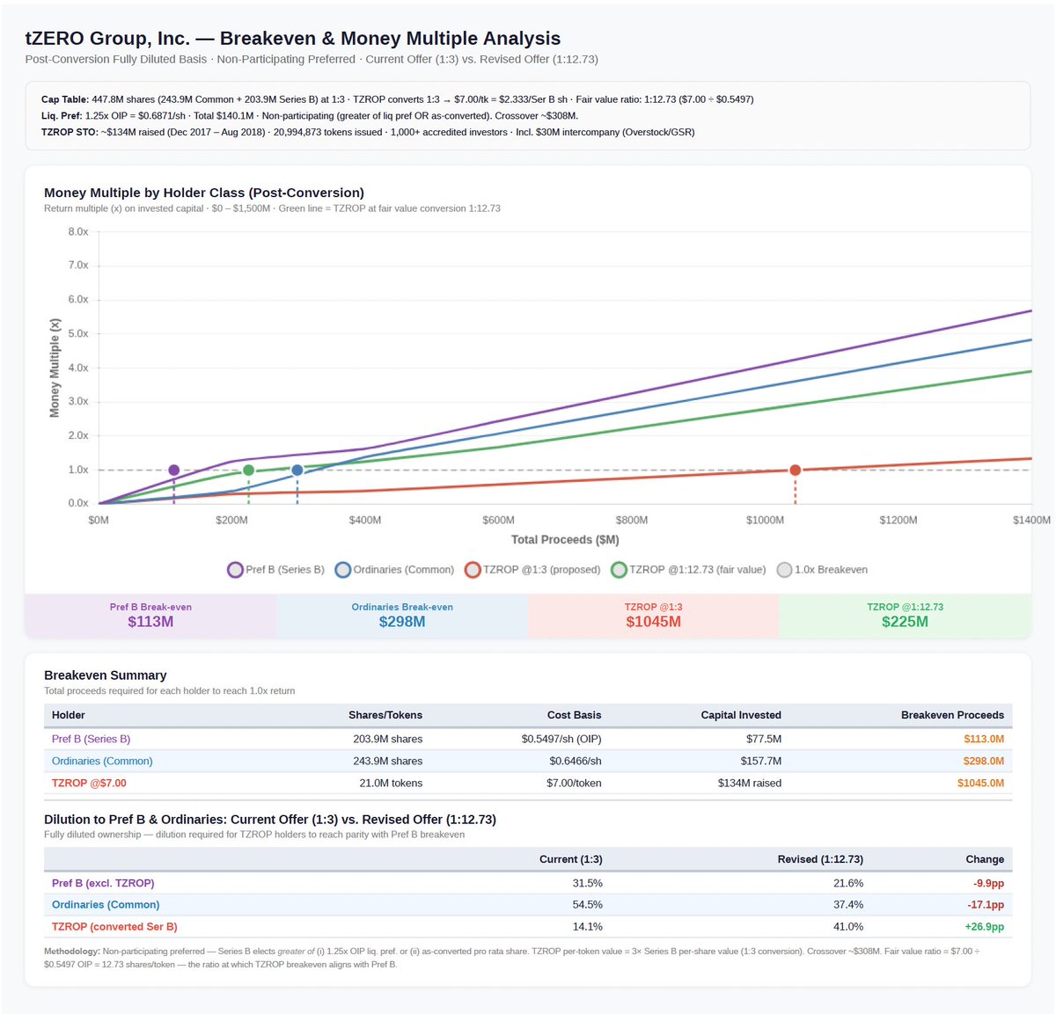Toggle the Ordinaries (Common) legend item
This screenshot has width=1056, height=1014.
(x=394, y=570)
